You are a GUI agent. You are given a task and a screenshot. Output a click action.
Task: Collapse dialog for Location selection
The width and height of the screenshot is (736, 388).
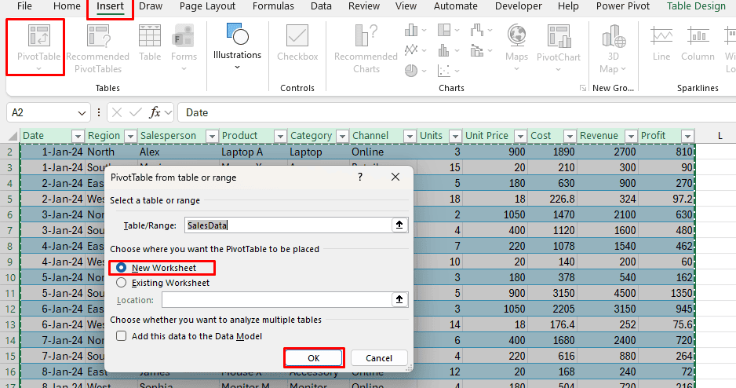click(399, 300)
